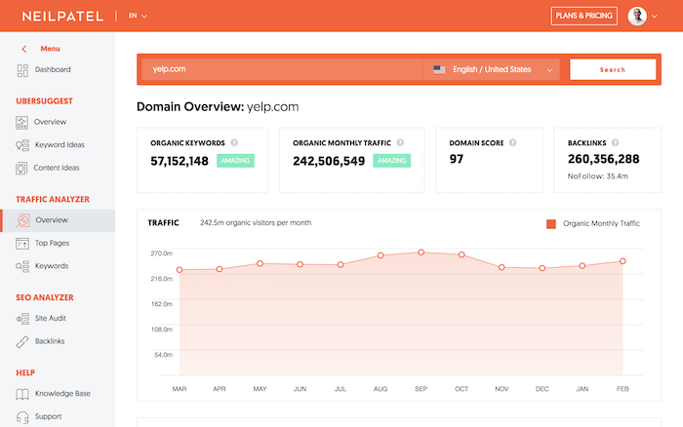
Task: Expand the profile menu chevron
Action: 655,17
